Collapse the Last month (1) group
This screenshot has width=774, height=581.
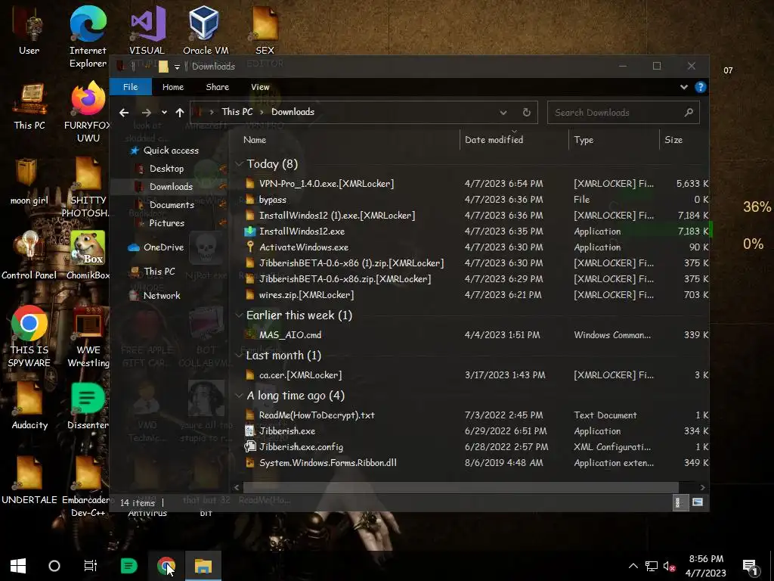(x=239, y=356)
